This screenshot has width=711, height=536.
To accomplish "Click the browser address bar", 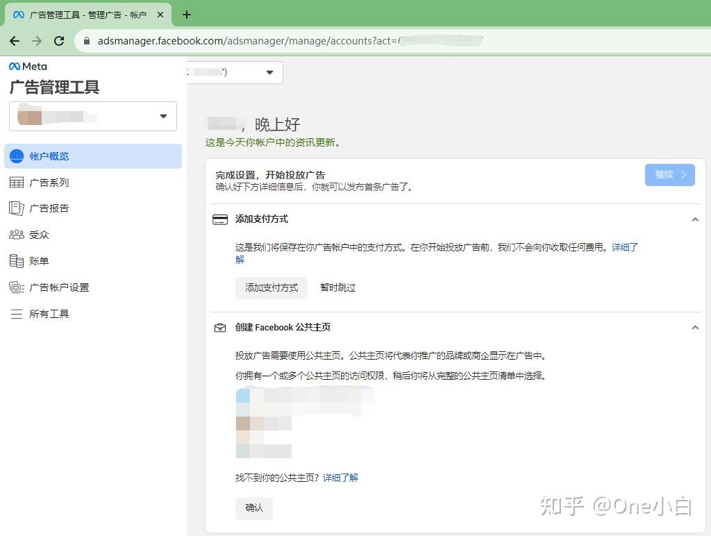I will [278, 41].
